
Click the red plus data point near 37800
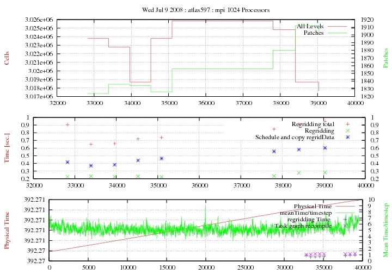coord(274,129)
